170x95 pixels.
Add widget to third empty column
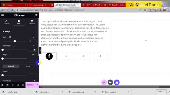83,56
